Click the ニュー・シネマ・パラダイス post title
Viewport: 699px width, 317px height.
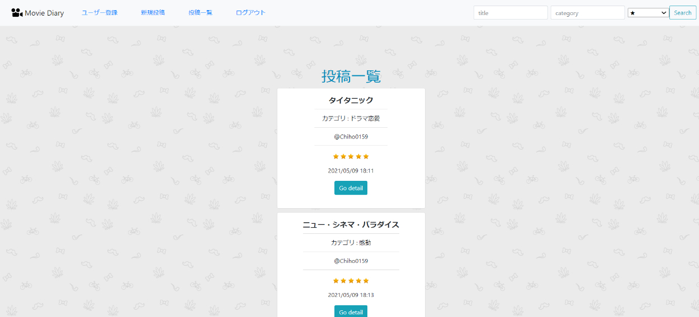click(x=351, y=224)
